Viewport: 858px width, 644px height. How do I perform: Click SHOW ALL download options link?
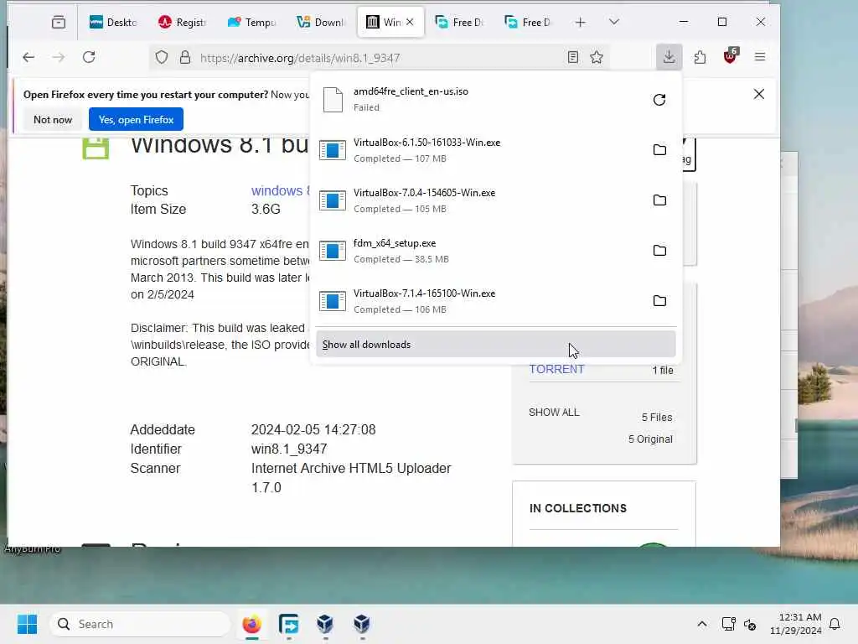(554, 413)
